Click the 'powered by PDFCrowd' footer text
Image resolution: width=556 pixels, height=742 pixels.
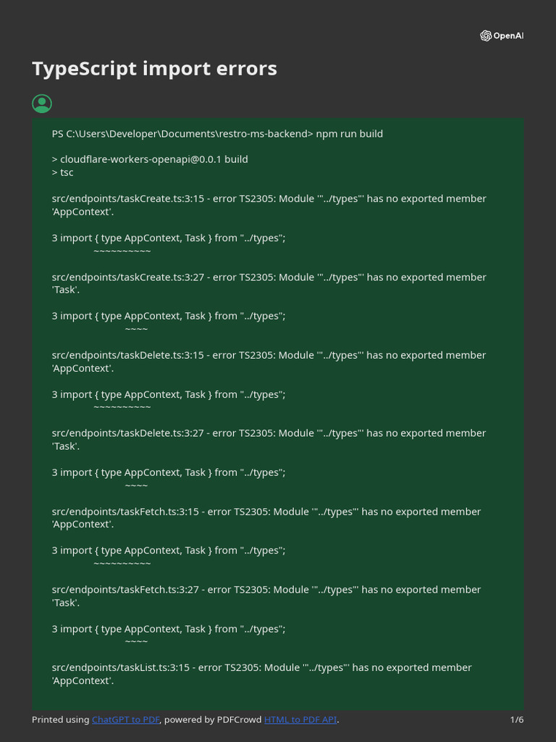(214, 720)
